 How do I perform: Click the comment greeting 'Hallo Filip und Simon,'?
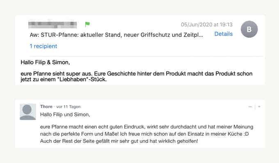[65, 115]
